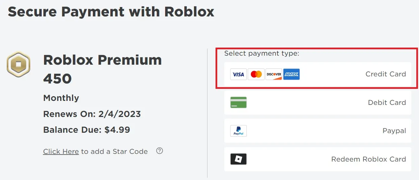Image resolution: width=419 pixels, height=180 pixels.
Task: Follow the Click Here Star Code link
Action: (x=61, y=152)
